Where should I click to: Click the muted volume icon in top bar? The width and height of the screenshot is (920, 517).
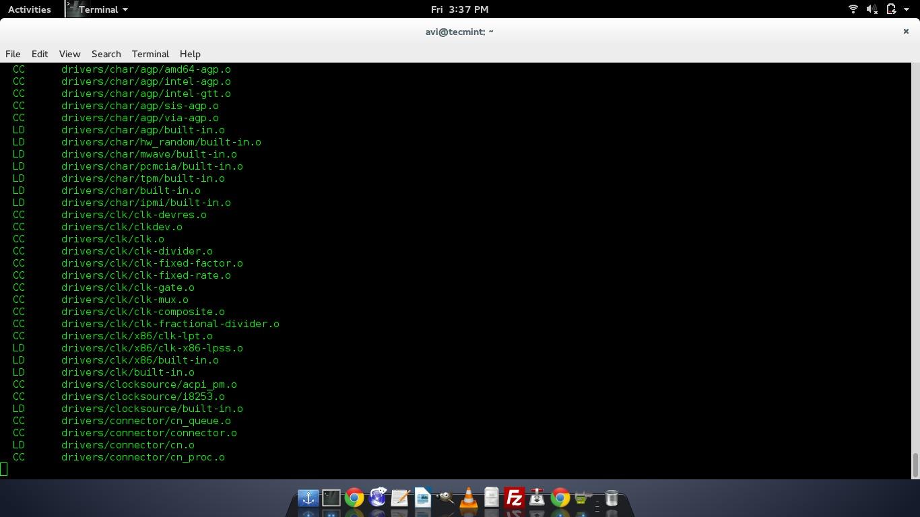point(872,9)
